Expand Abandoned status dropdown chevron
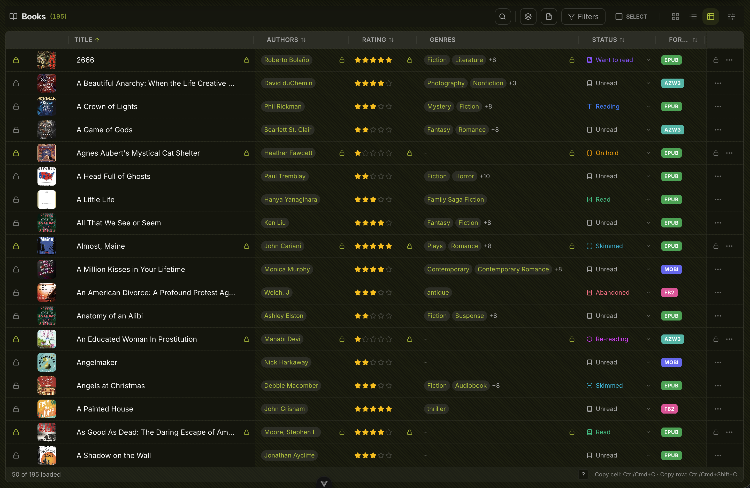 pos(648,293)
